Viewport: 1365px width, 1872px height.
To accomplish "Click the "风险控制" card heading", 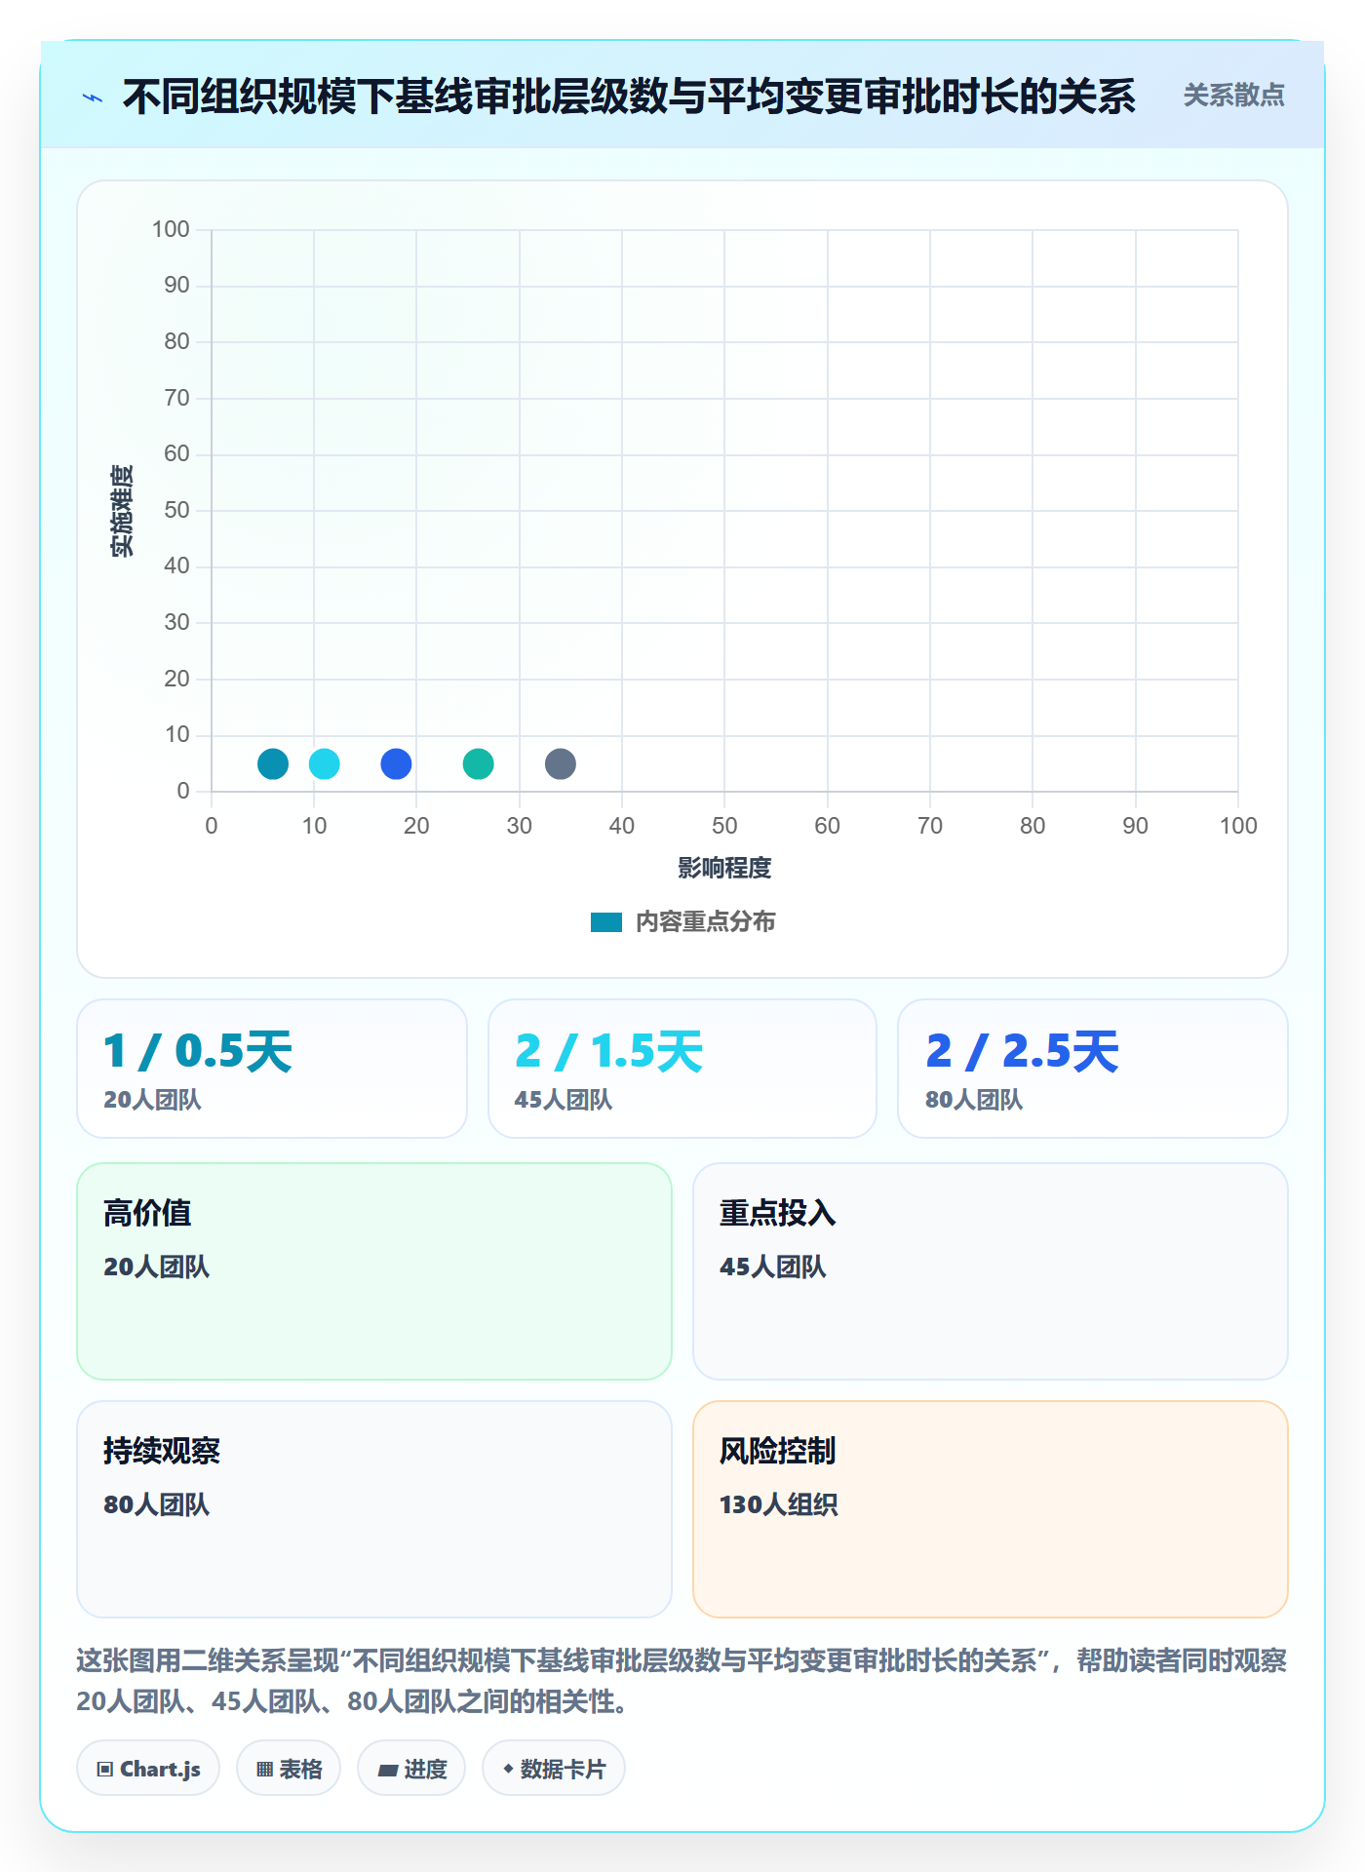I will click(x=778, y=1451).
